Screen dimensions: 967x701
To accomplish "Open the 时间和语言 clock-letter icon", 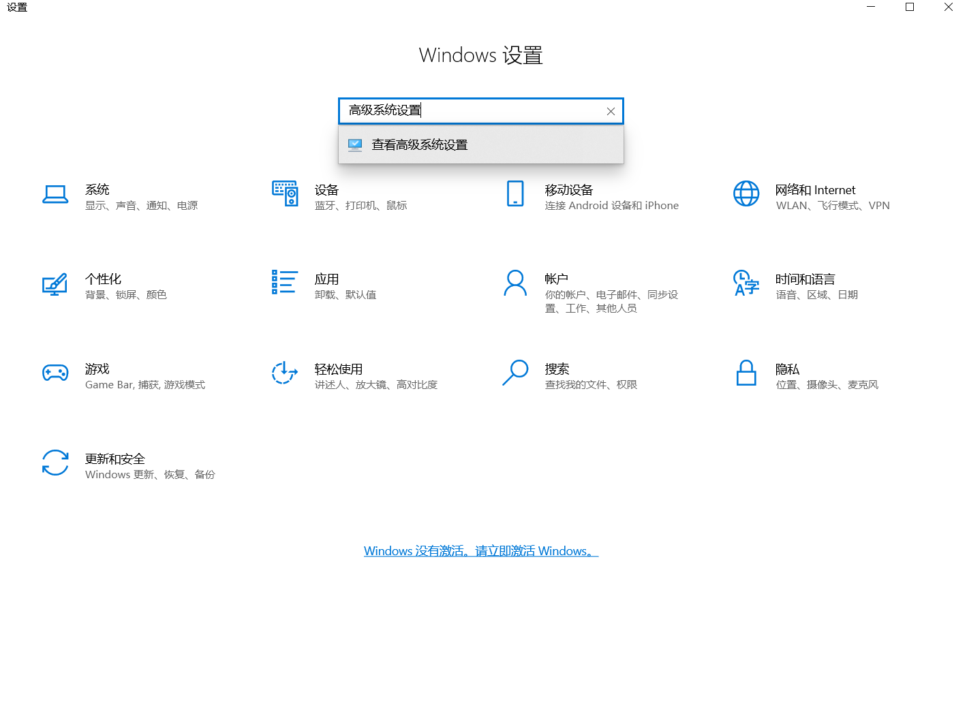I will click(746, 283).
